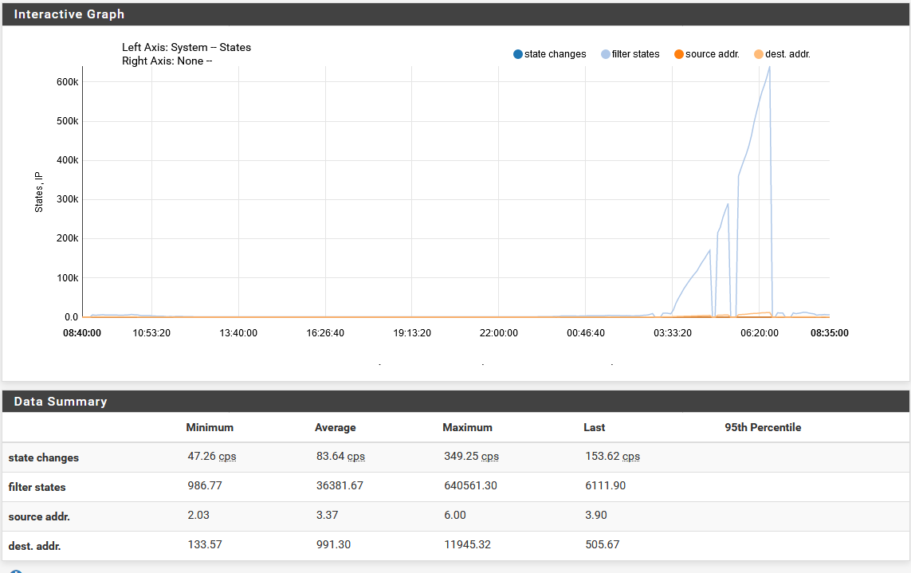
Task: Click the 22:00:00 time axis label
Action: point(498,333)
